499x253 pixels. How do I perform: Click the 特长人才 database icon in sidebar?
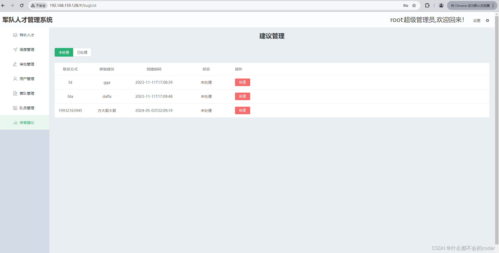(x=15, y=35)
